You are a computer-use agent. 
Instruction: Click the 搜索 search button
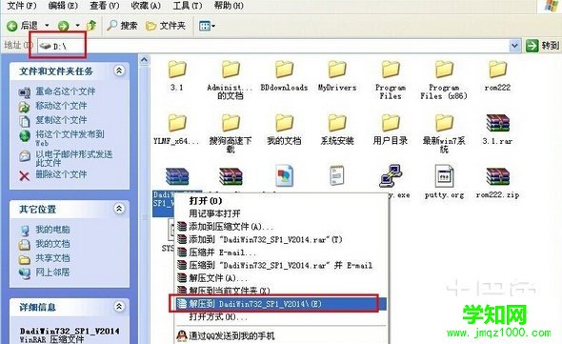pos(122,26)
